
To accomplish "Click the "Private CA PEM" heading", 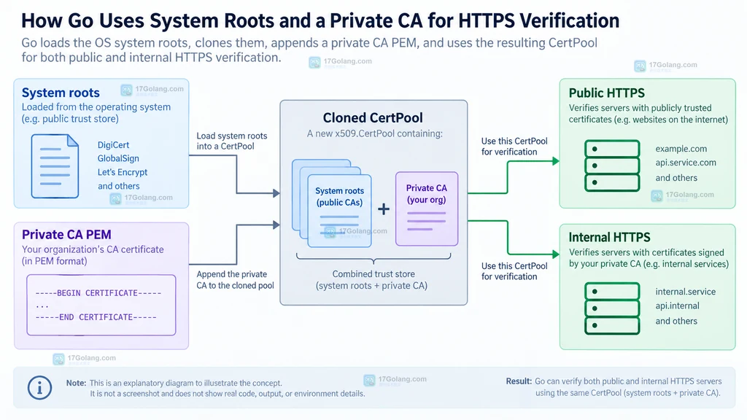I will [x=66, y=234].
